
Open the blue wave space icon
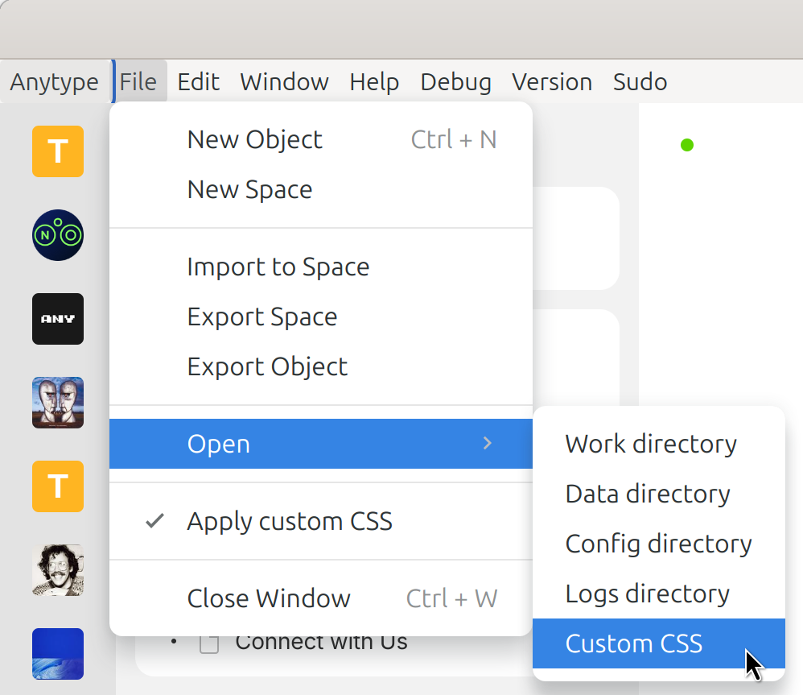tap(58, 654)
